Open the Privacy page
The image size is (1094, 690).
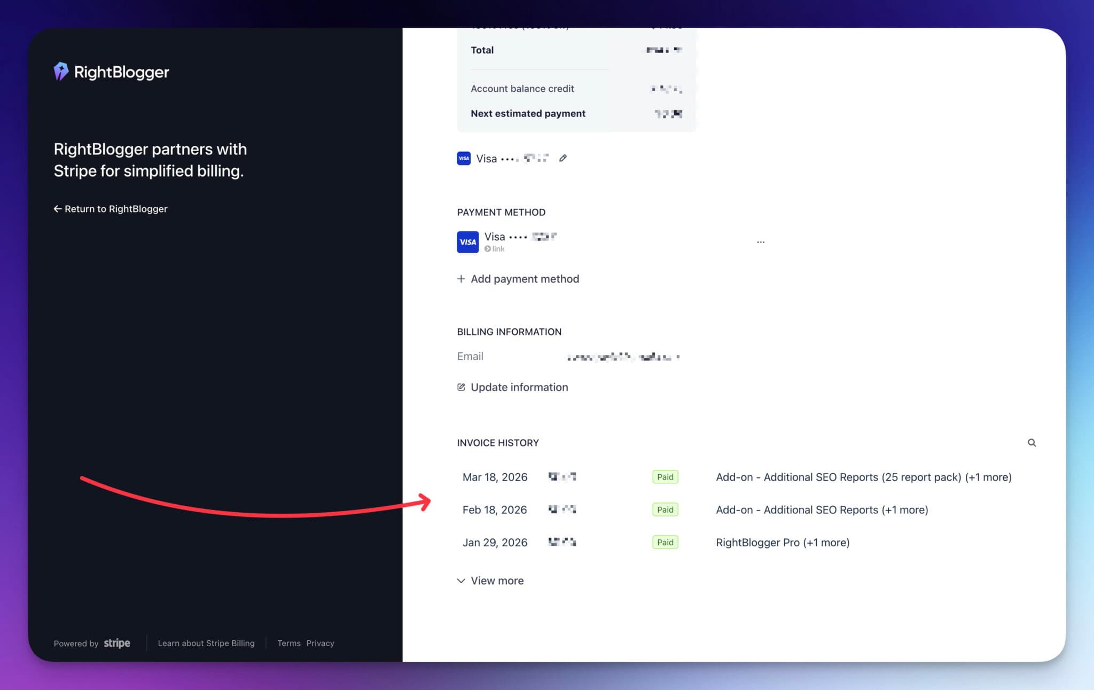point(320,643)
